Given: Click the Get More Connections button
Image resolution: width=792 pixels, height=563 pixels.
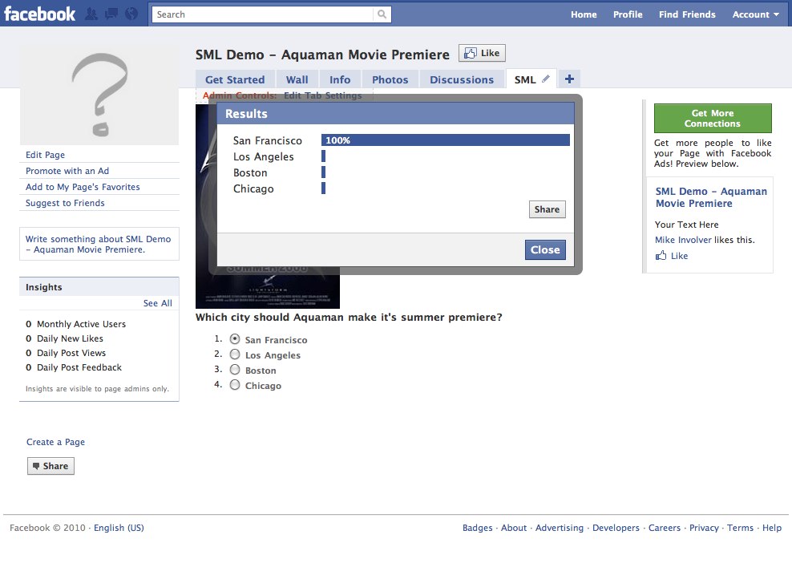Looking at the screenshot, I should pos(713,118).
